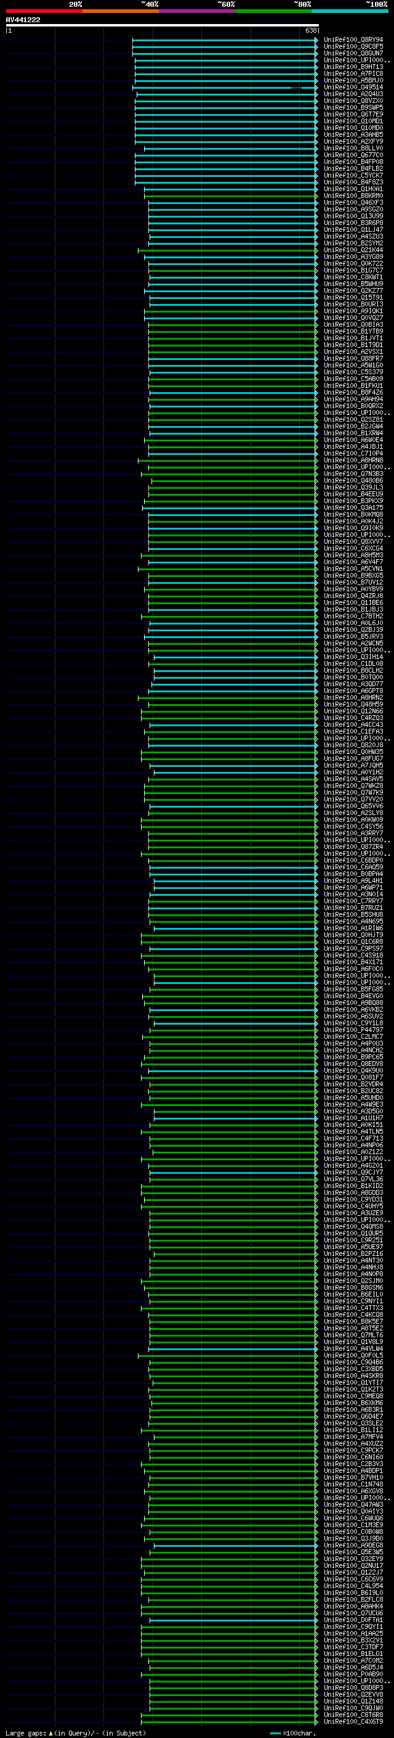Select the UniRef100_A9L4H1 label
This screenshot has width=394, height=1738.
pyautogui.click(x=353, y=880)
